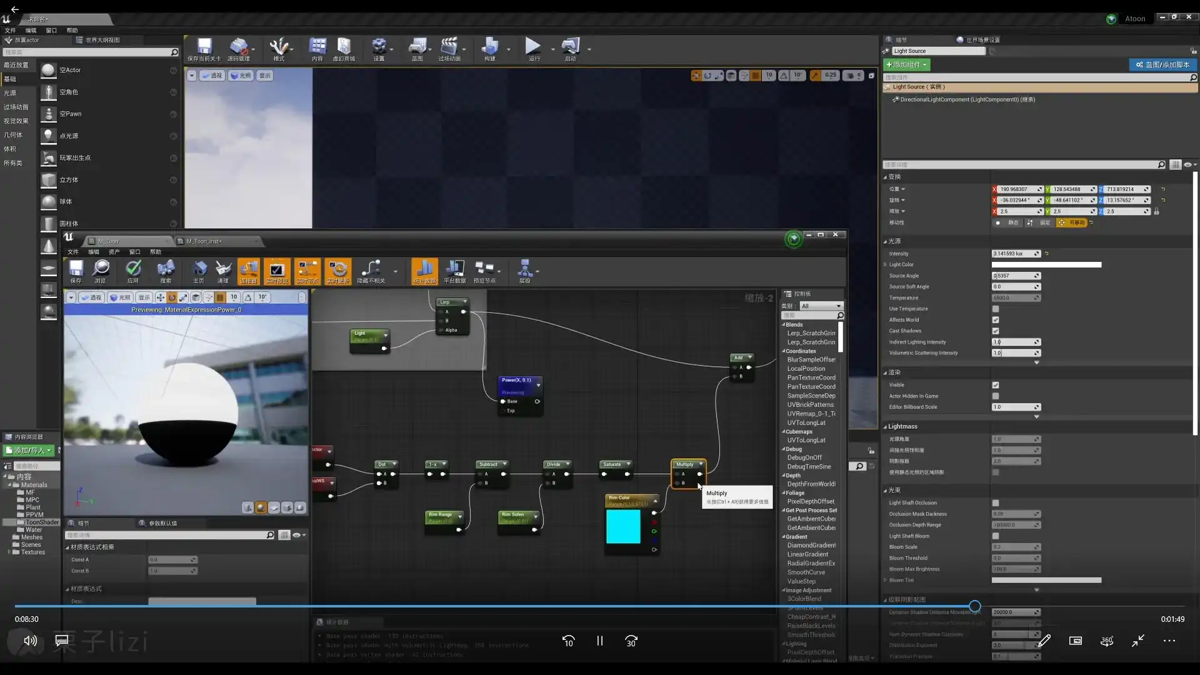This screenshot has height=675, width=1200.
Task: Open the node category filter dropdown showing All
Action: pos(821,306)
